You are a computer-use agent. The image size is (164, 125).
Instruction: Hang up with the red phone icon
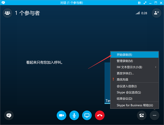tap(100, 115)
